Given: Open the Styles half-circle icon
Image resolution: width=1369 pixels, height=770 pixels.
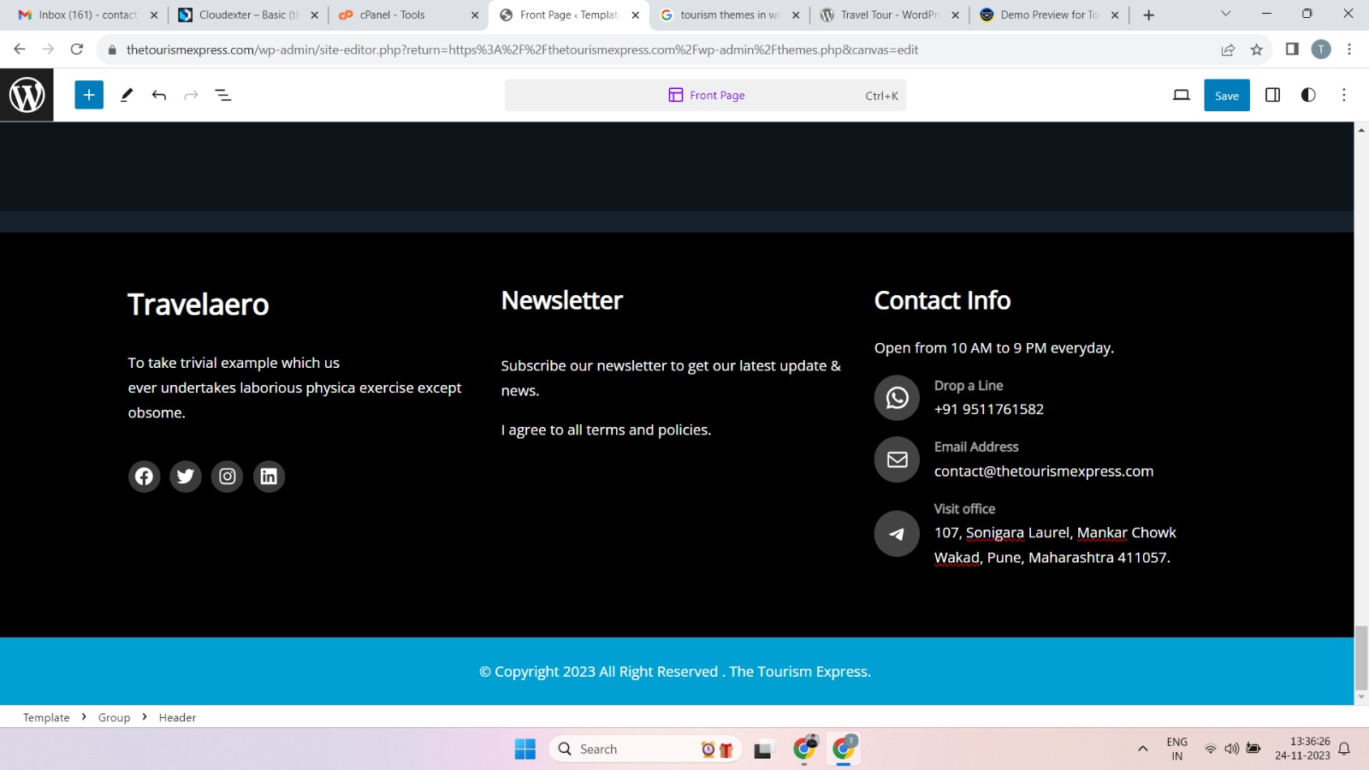Looking at the screenshot, I should [x=1308, y=95].
